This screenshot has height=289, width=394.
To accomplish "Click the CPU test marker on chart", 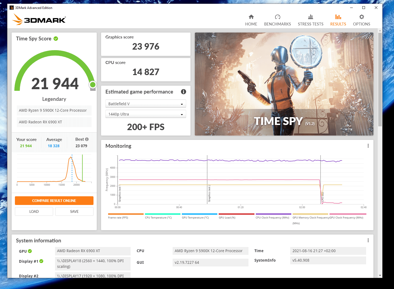I will (x=321, y=179).
